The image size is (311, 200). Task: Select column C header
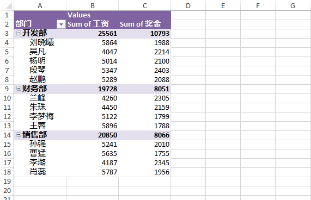coord(145,5)
